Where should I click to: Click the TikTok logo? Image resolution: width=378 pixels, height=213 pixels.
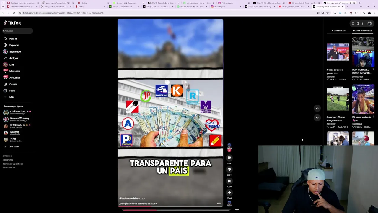point(12,23)
